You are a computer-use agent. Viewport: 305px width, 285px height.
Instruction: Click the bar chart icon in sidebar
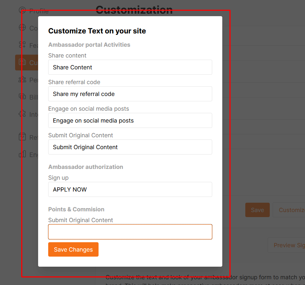pyautogui.click(x=22, y=154)
